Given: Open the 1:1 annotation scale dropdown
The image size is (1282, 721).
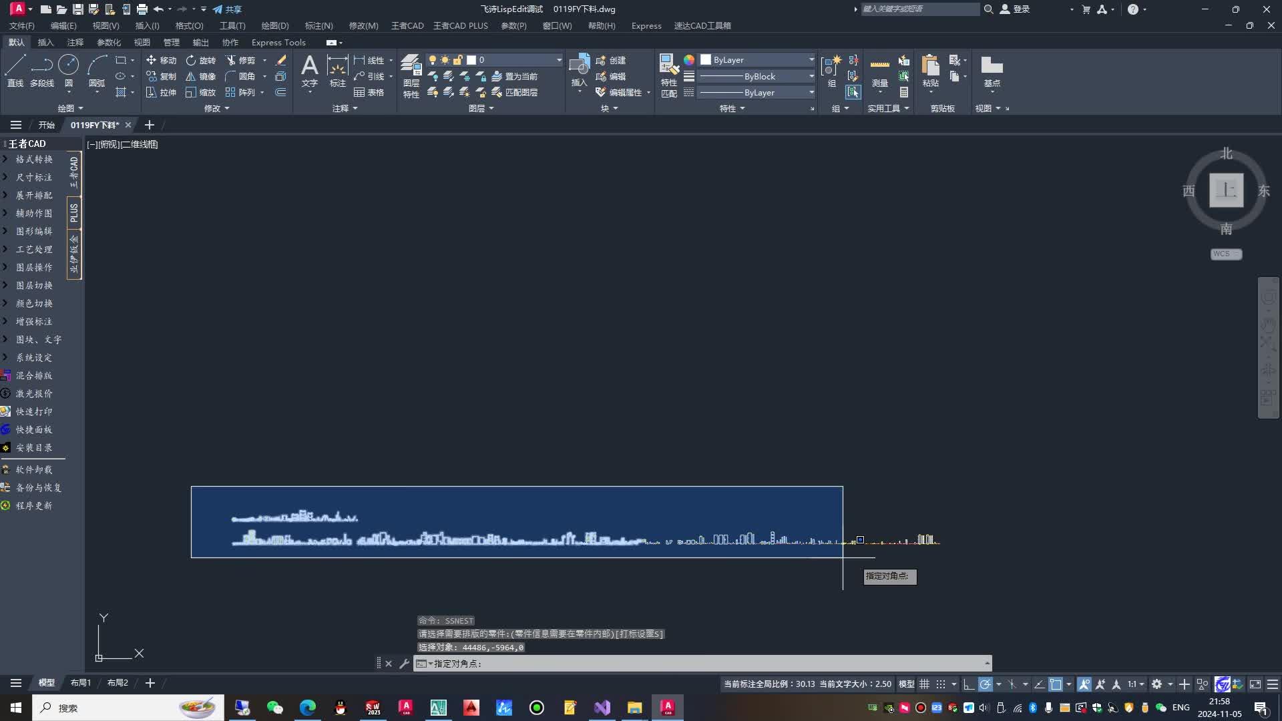Looking at the screenshot, I should (x=1134, y=684).
